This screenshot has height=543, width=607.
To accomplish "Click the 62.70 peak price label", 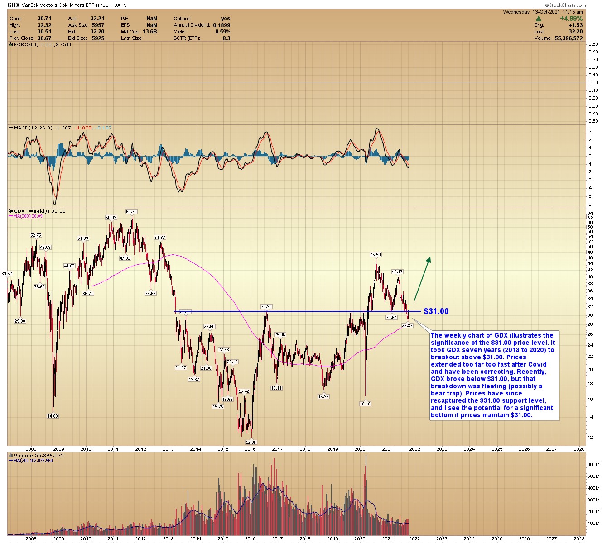I will coord(131,211).
